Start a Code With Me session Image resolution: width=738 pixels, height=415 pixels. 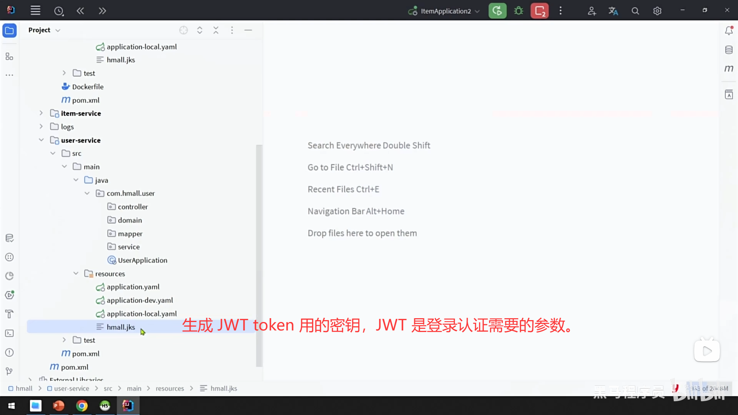pos(592,10)
